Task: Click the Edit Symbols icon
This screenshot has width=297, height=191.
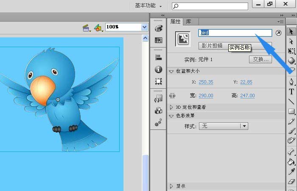Action: coord(98,28)
